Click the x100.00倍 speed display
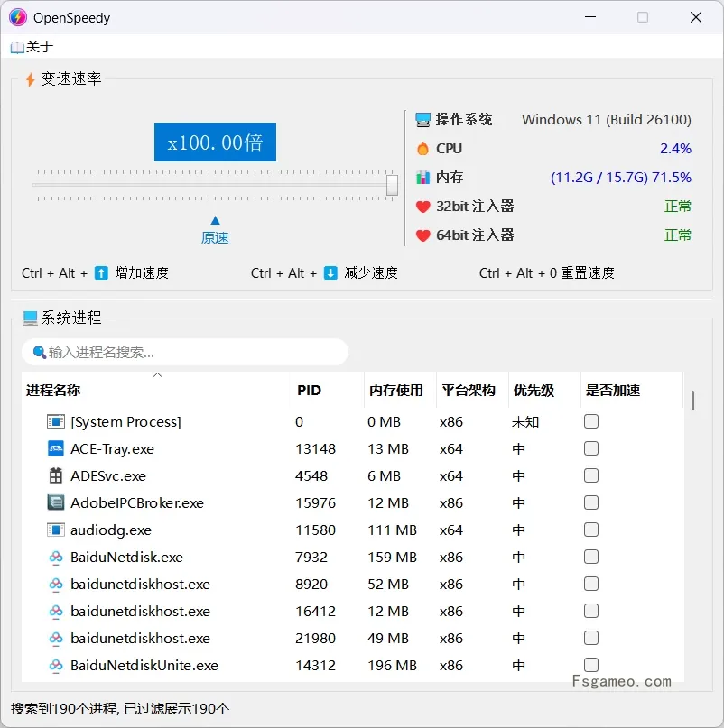The height and width of the screenshot is (728, 724). pos(215,142)
